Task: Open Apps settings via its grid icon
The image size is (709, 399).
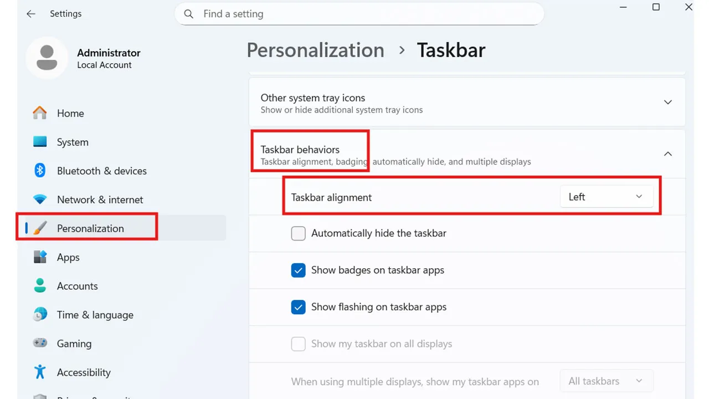Action: [x=39, y=257]
